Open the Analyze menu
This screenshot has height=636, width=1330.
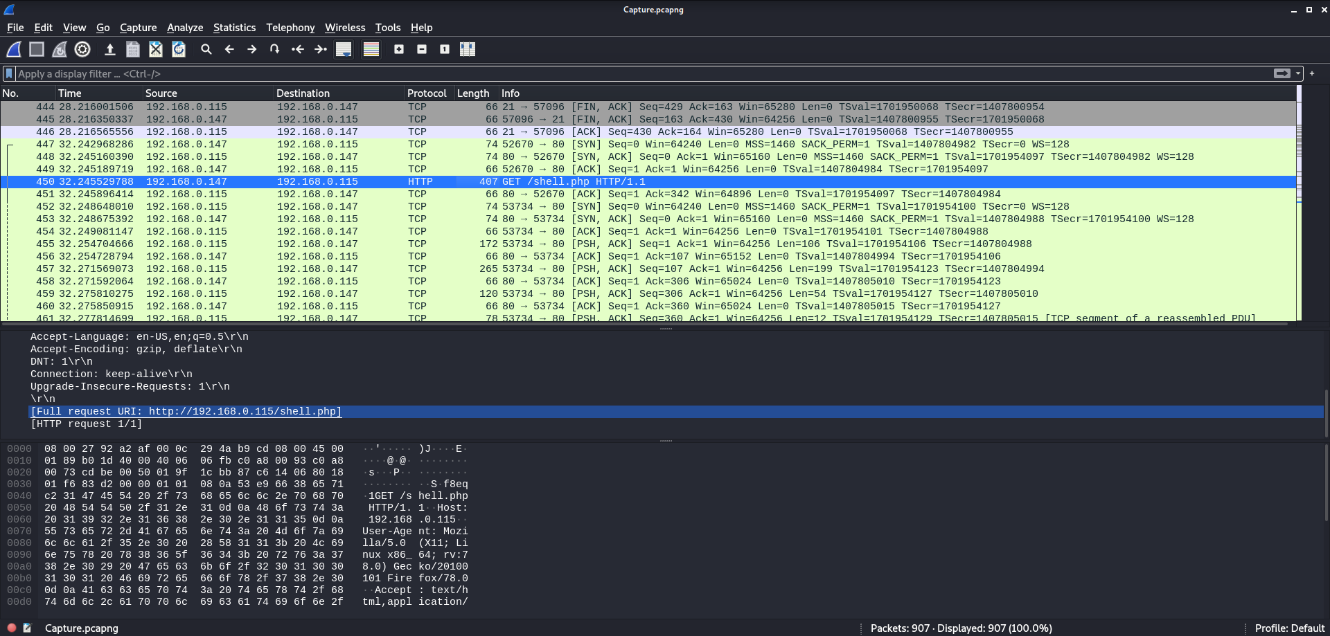pos(185,28)
